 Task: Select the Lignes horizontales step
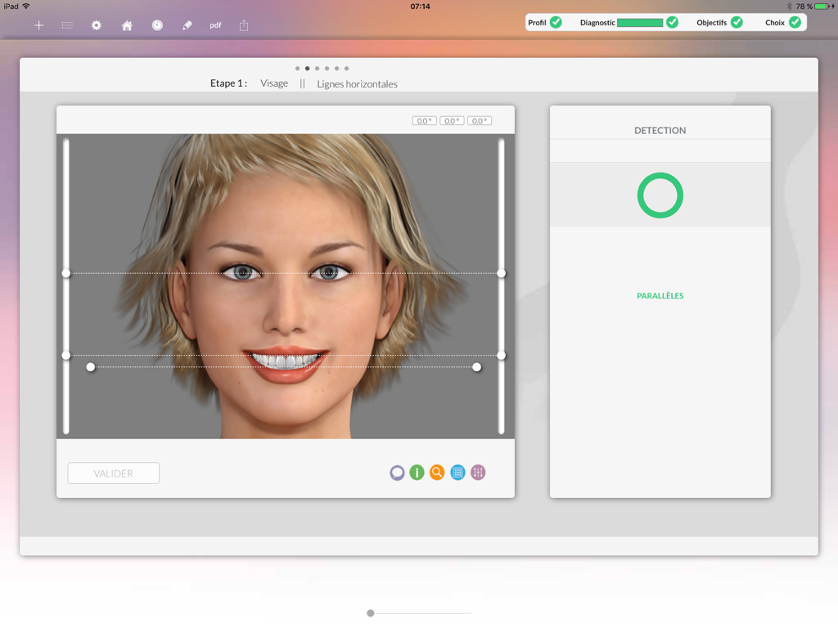pos(356,83)
